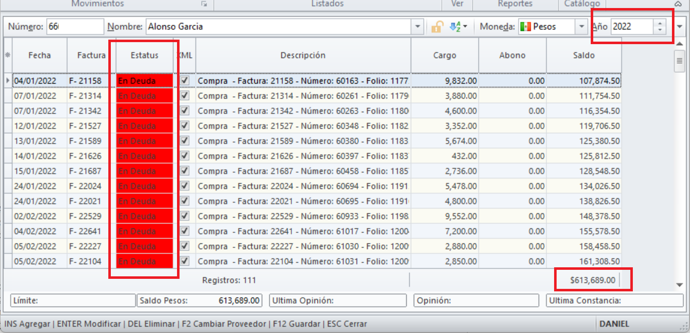
Task: Open the sort options dropdown arrow
Action: 465,26
